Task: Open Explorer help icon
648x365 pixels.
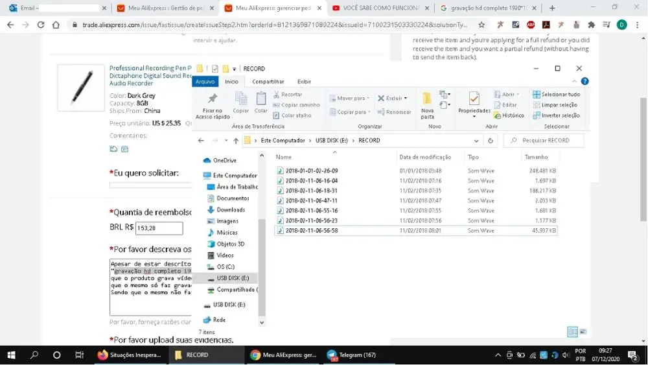Action: click(x=584, y=82)
